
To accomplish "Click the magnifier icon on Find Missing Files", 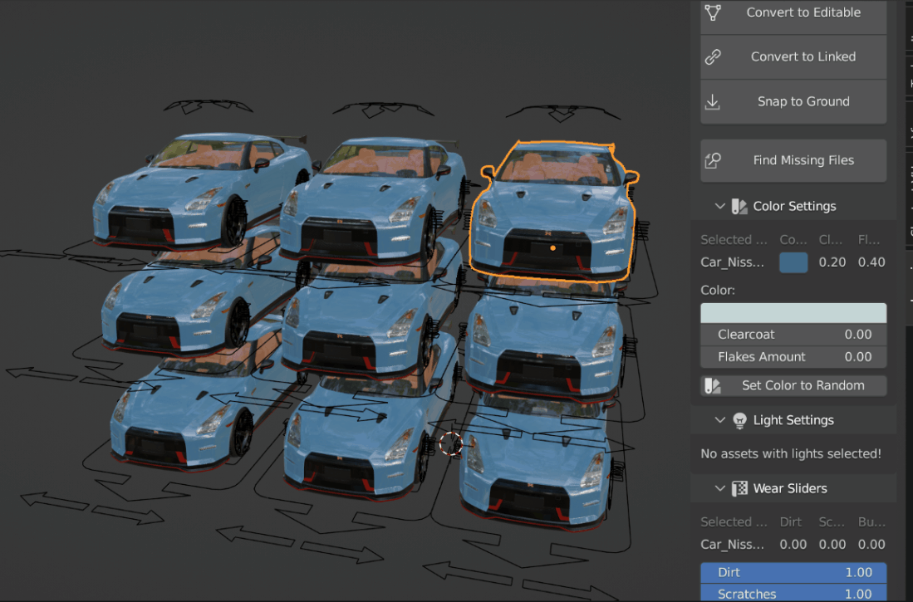I will [713, 160].
